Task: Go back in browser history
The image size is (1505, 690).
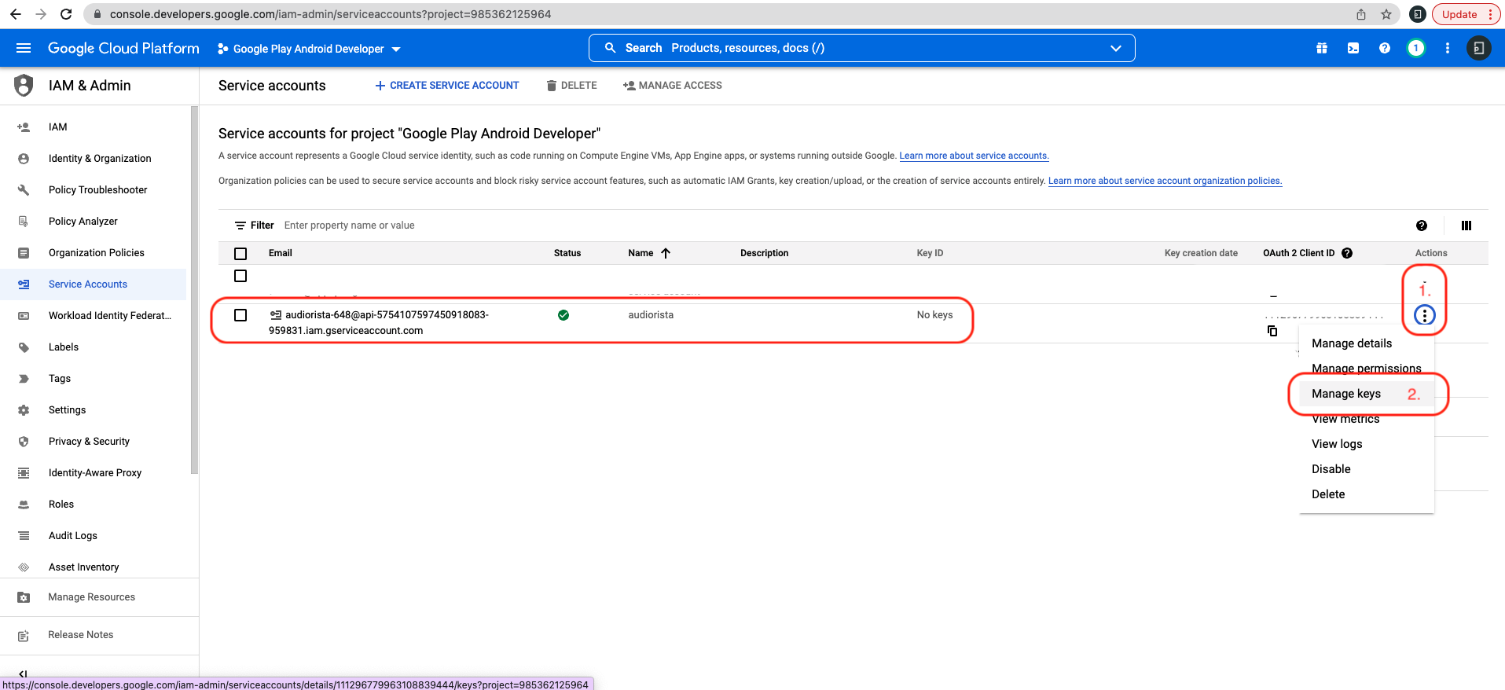Action: click(16, 14)
